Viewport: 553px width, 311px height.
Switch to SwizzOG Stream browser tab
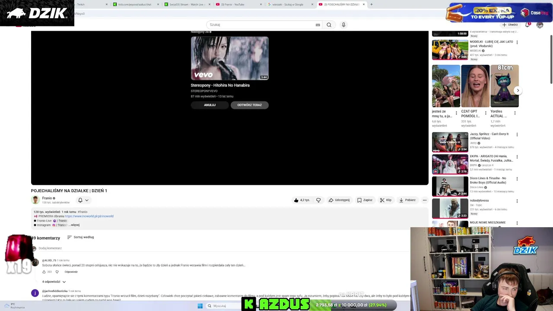[x=188, y=4]
